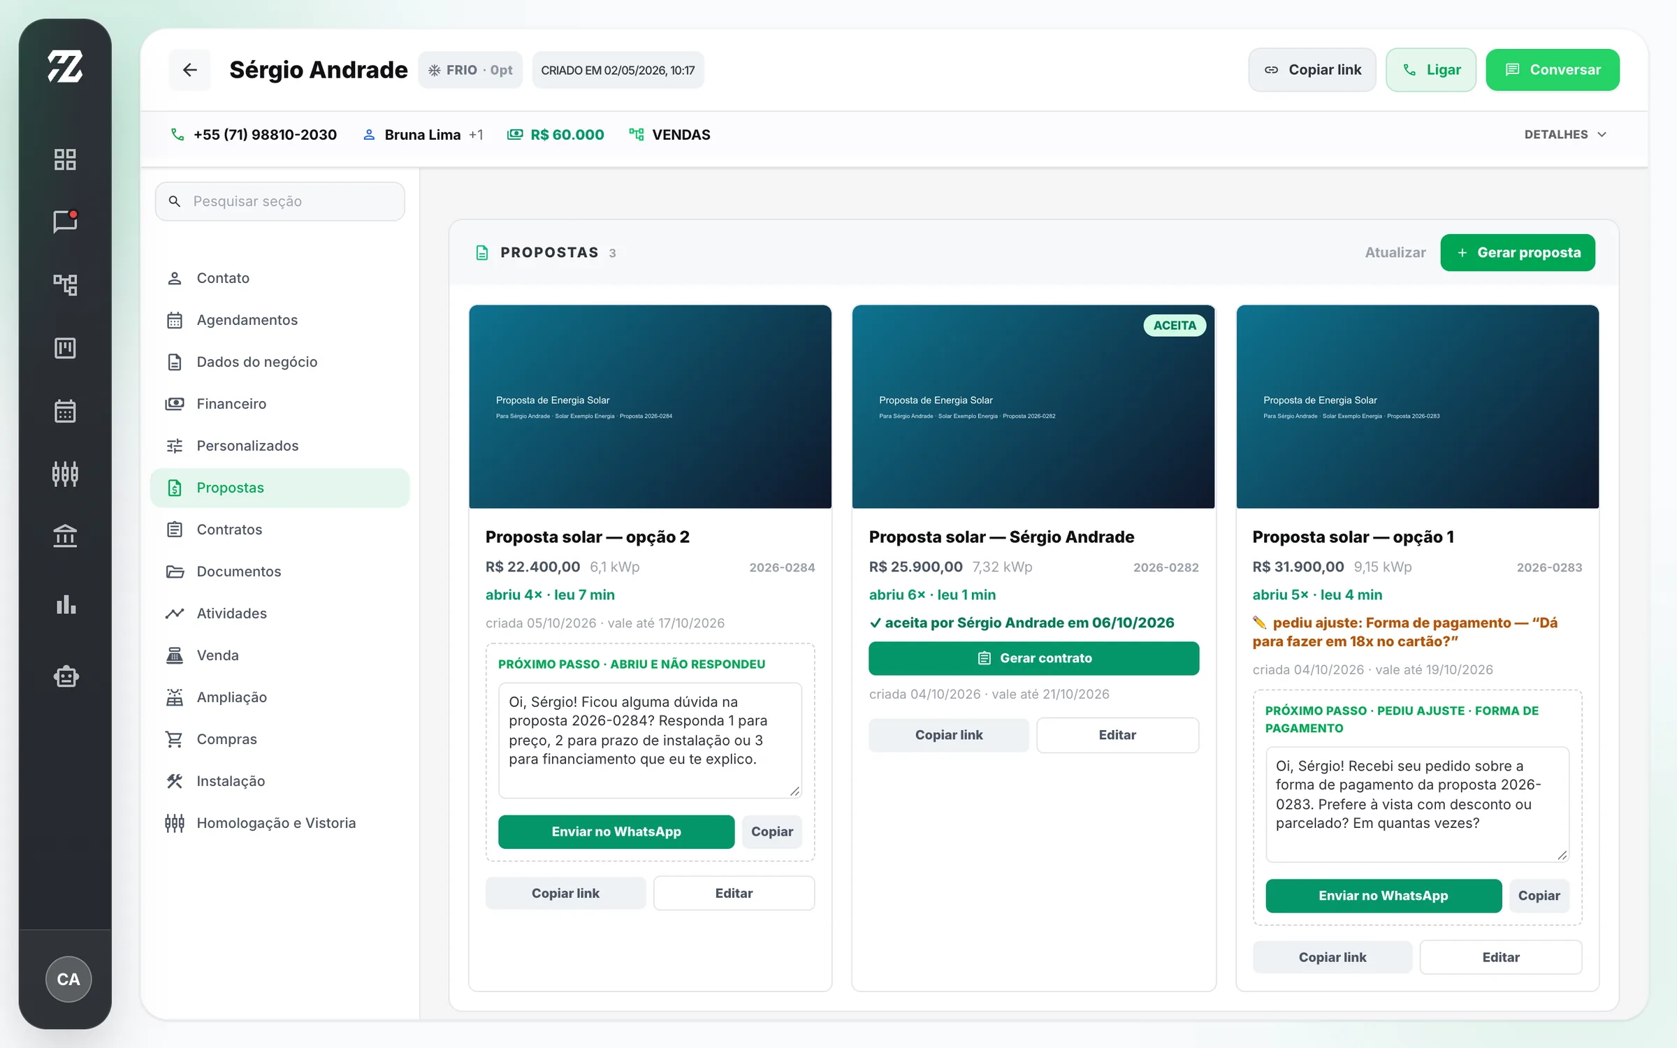Click the person icon beside Bruna Lima
The height and width of the screenshot is (1048, 1677).
[x=369, y=134]
